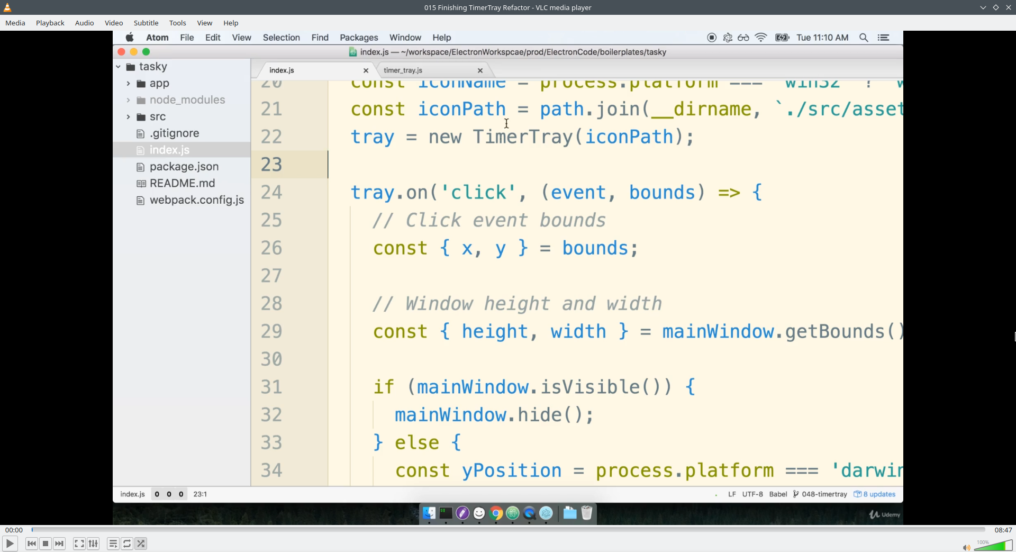This screenshot has height=552, width=1016.
Task: Open the Apple menu in the video
Action: [130, 37]
